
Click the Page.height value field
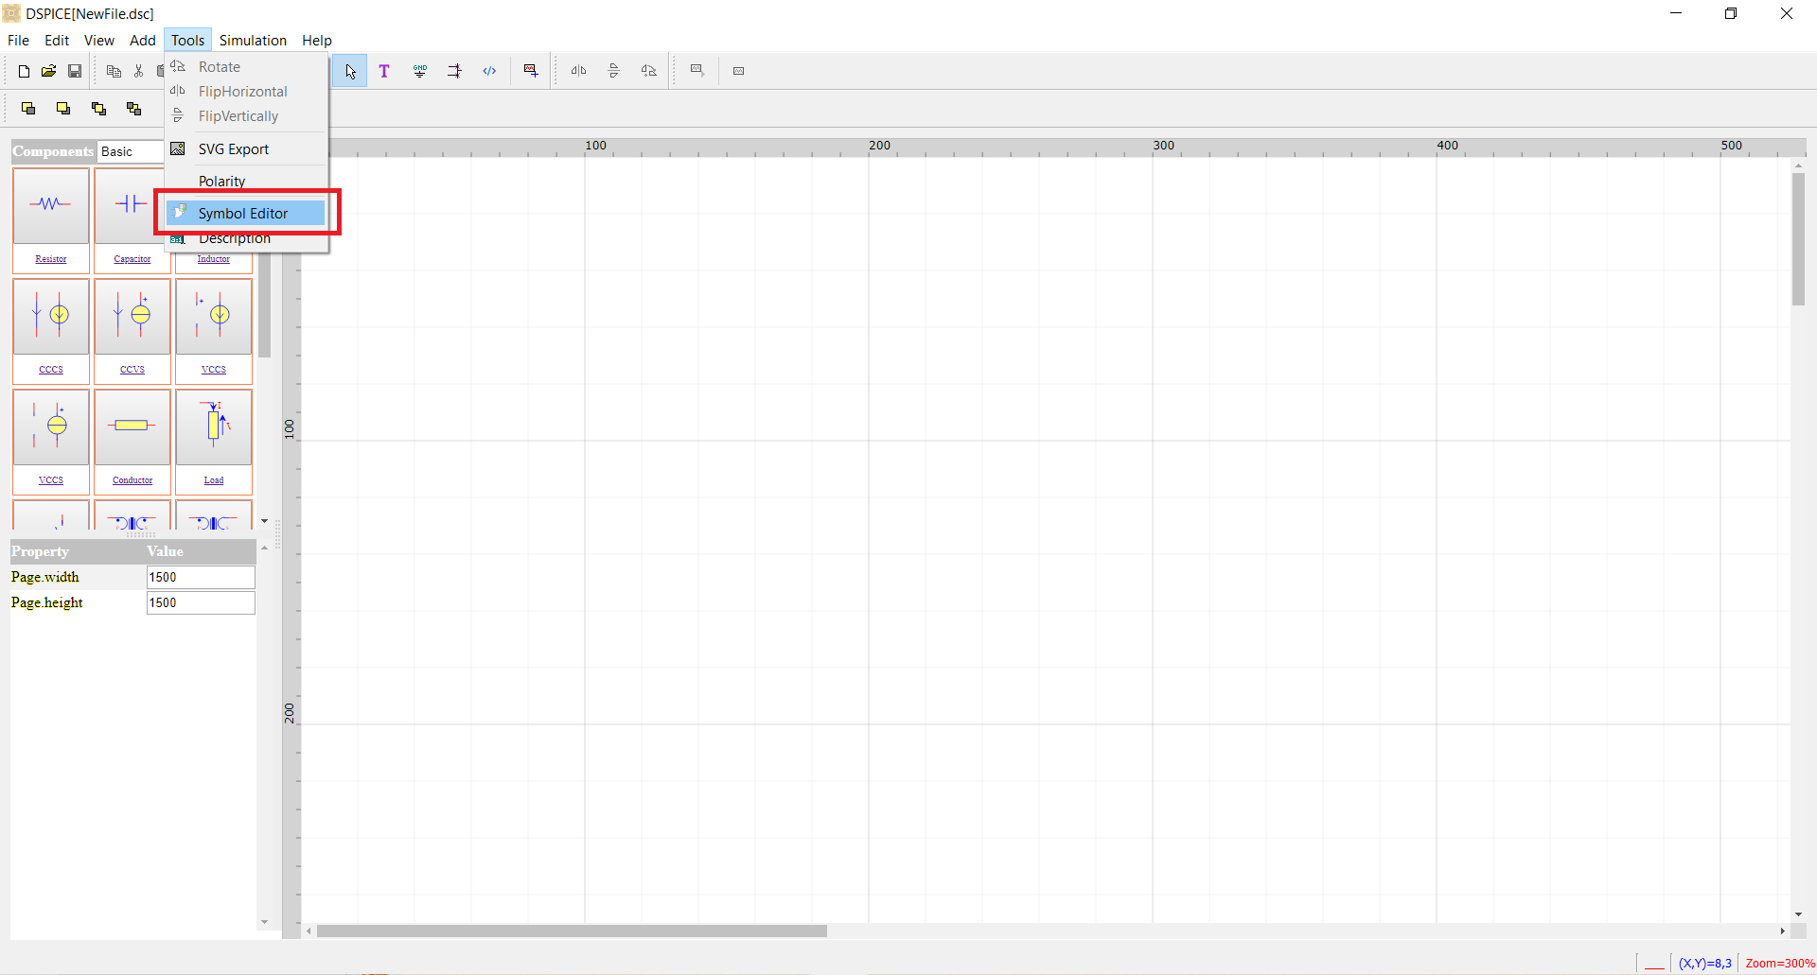[201, 602]
